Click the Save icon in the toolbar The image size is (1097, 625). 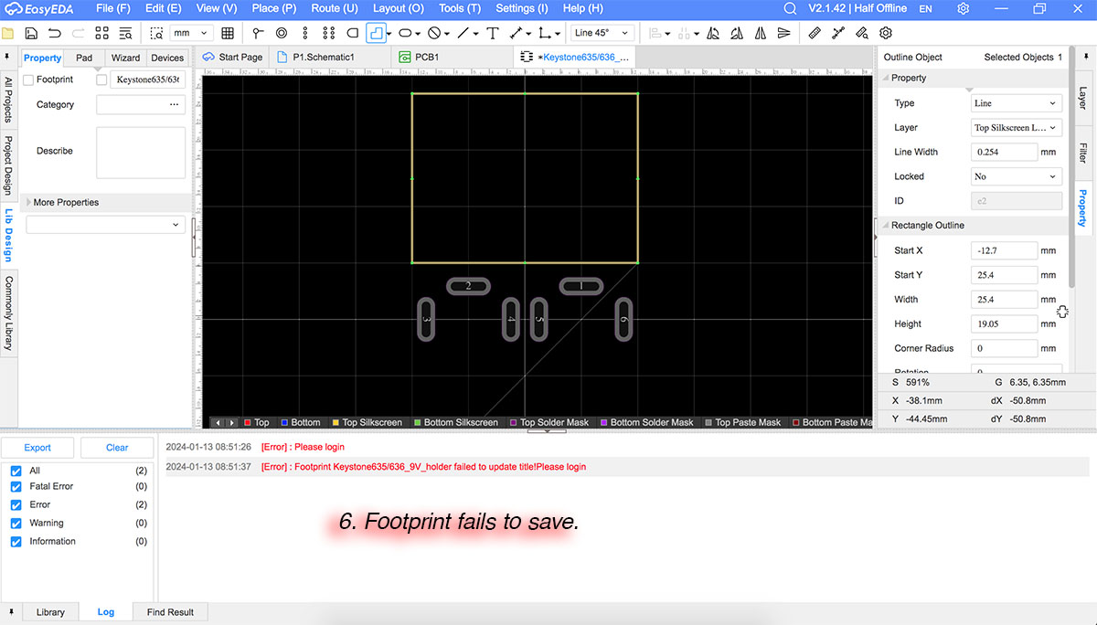click(31, 33)
